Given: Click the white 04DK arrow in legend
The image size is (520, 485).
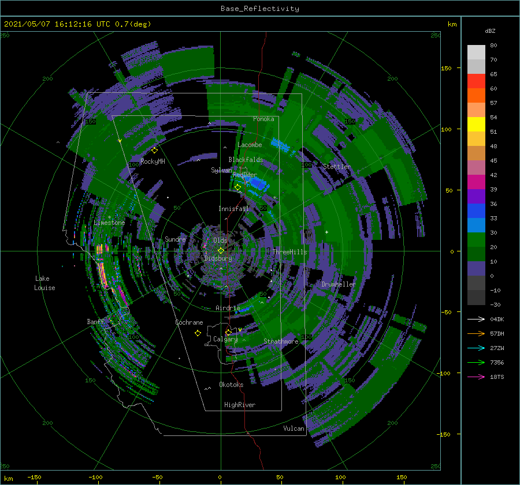Looking at the screenshot, I should 476,319.
